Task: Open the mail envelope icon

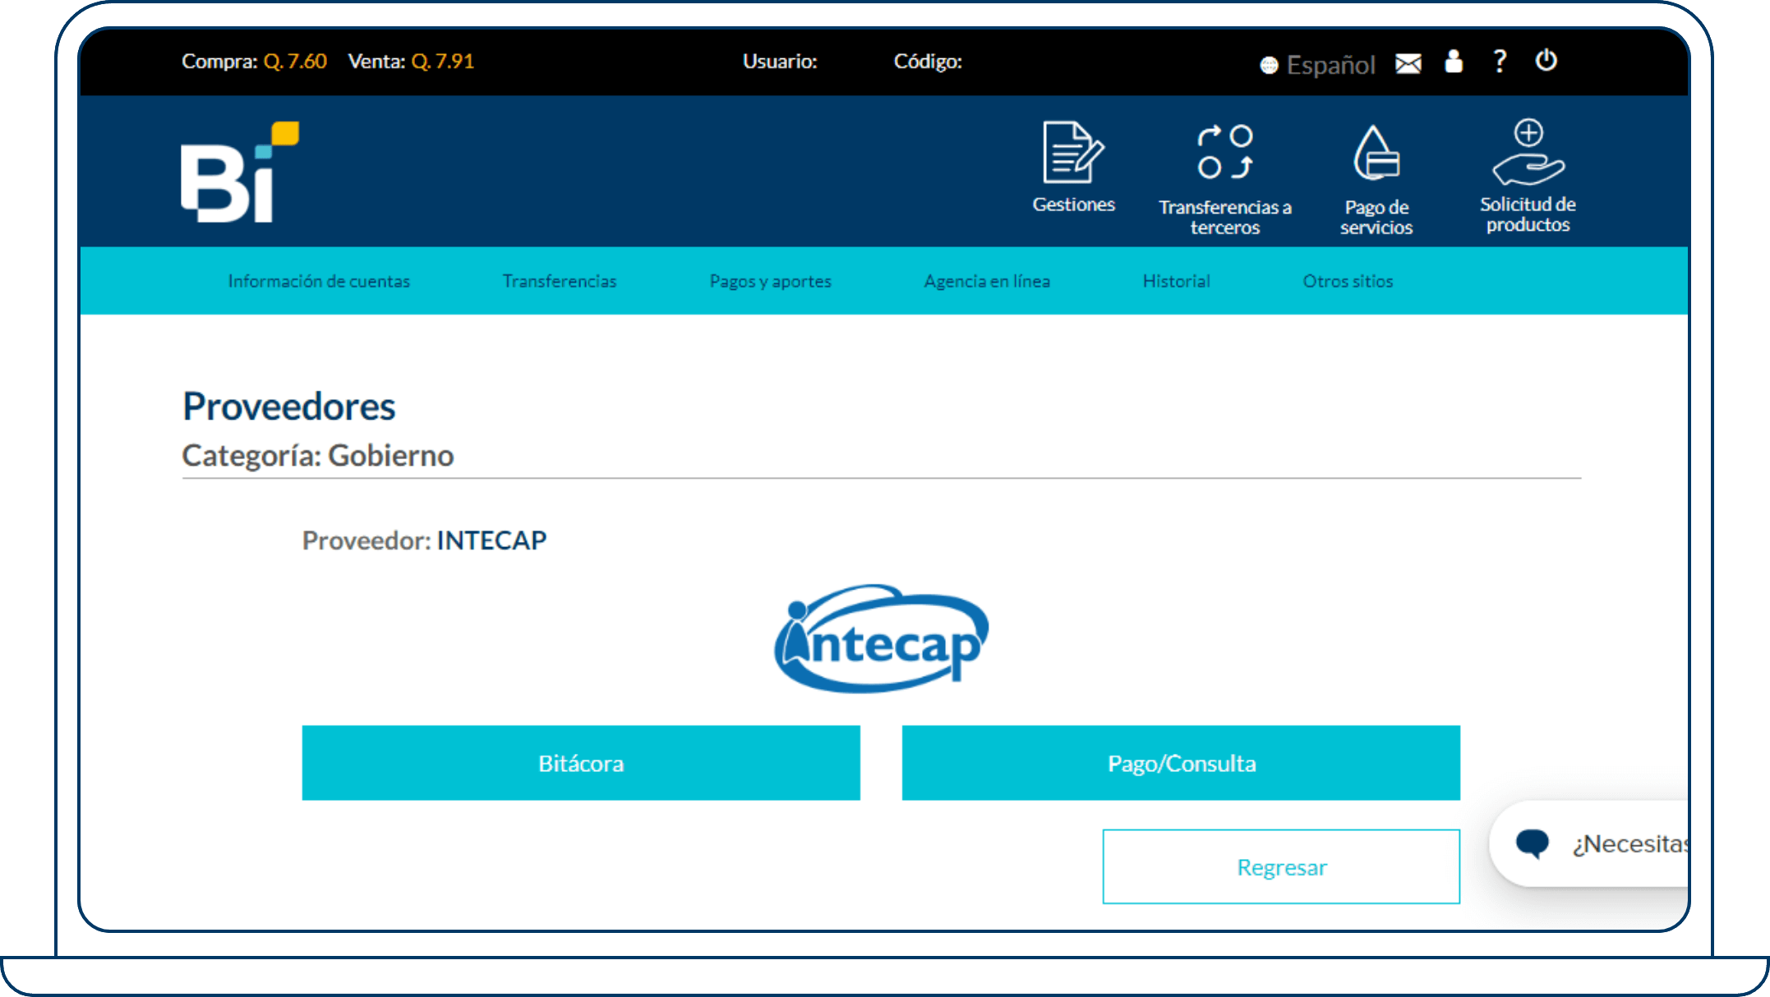Action: tap(1408, 63)
